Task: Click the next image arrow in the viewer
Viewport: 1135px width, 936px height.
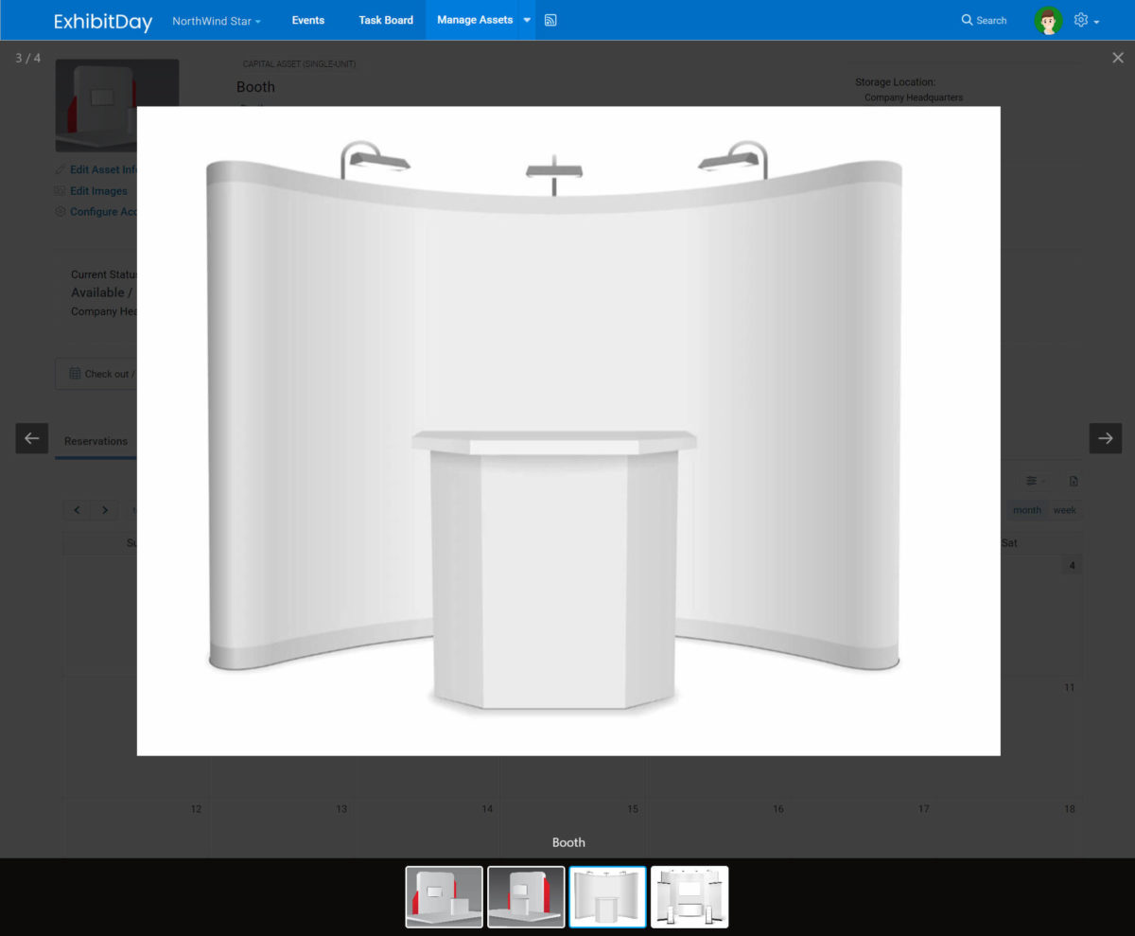Action: tap(1105, 438)
